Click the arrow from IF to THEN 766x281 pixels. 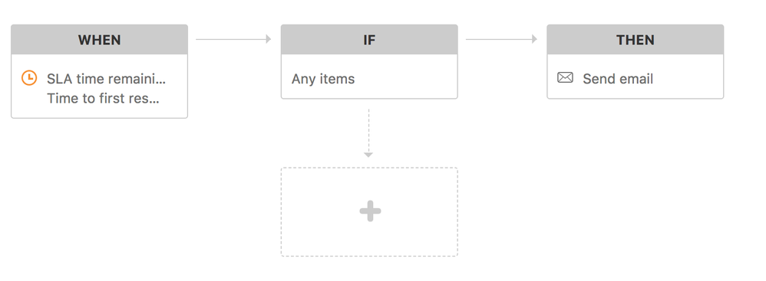tap(502, 39)
